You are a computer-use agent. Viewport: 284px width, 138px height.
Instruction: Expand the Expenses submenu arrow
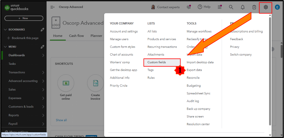click(43, 98)
